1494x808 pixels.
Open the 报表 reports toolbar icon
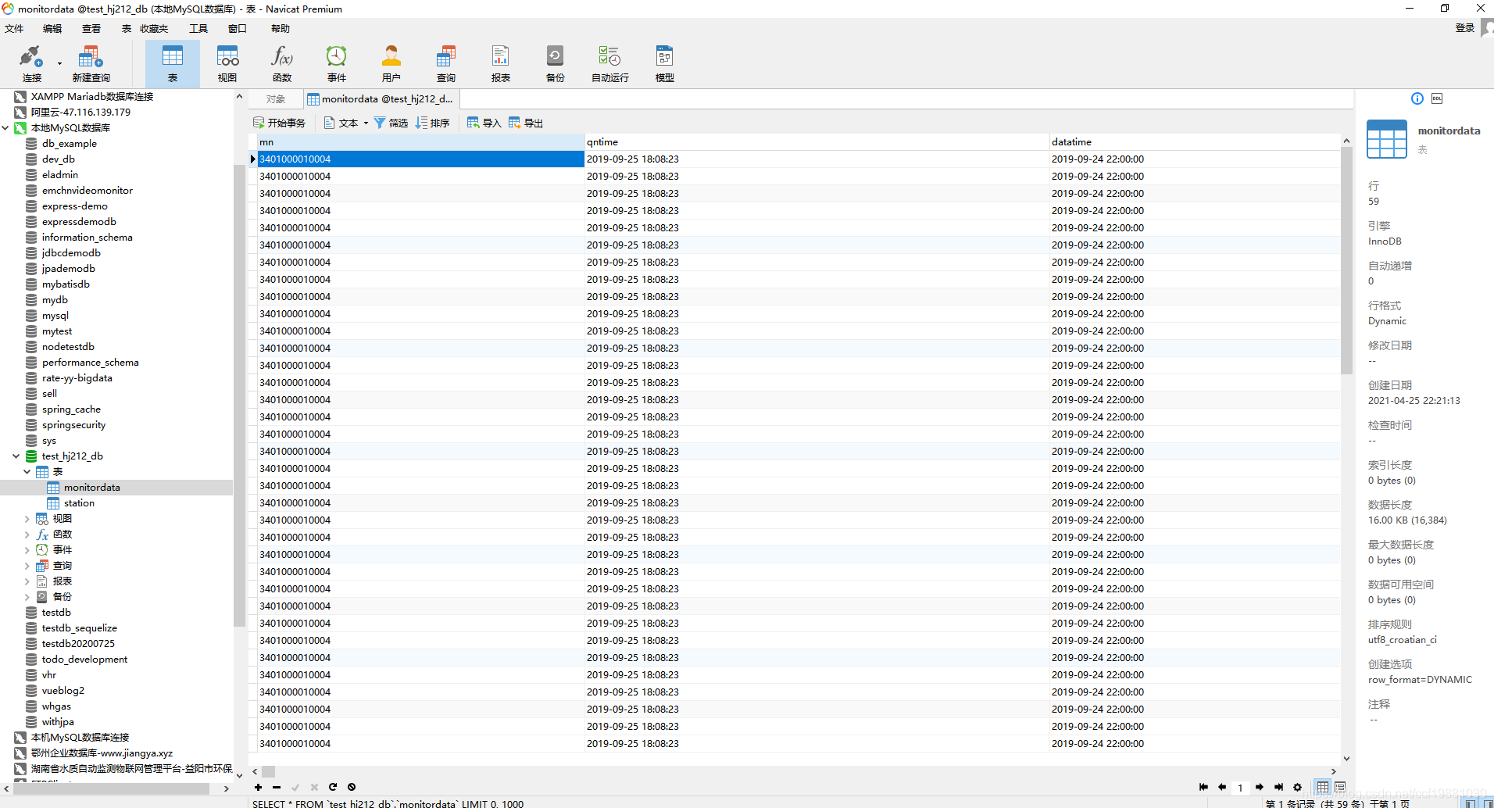(501, 63)
